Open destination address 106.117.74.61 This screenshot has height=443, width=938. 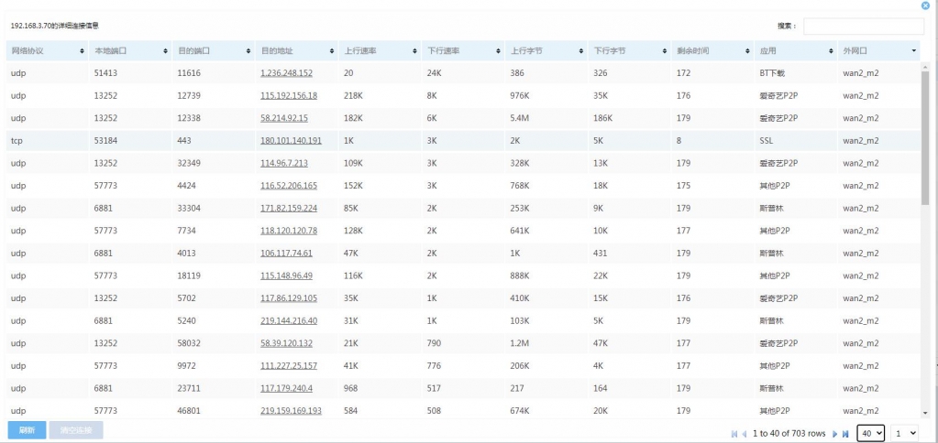[287, 254]
